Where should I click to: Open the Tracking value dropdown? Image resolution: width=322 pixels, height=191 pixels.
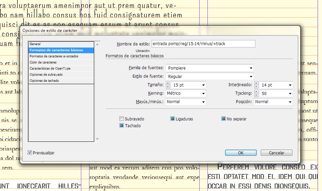click(290, 93)
